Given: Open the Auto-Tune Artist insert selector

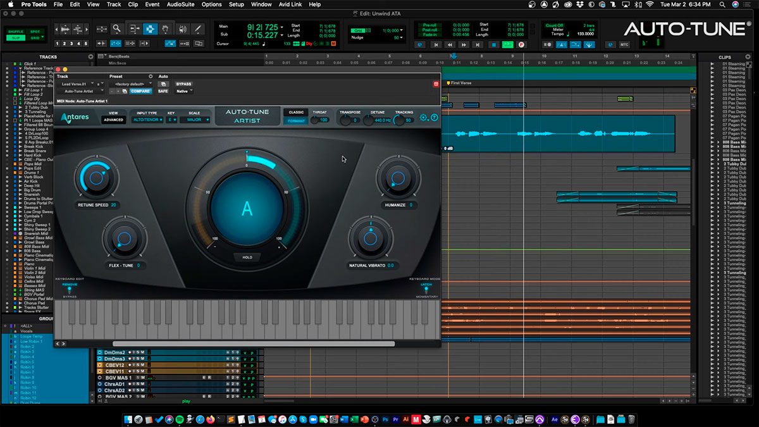Looking at the screenshot, I should 80,91.
